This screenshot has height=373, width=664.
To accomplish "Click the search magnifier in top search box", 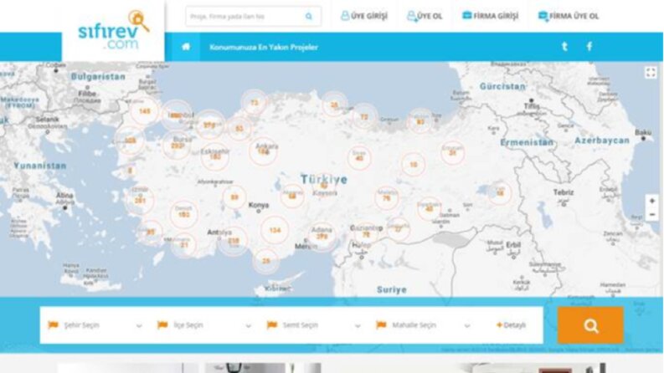I will [x=309, y=17].
